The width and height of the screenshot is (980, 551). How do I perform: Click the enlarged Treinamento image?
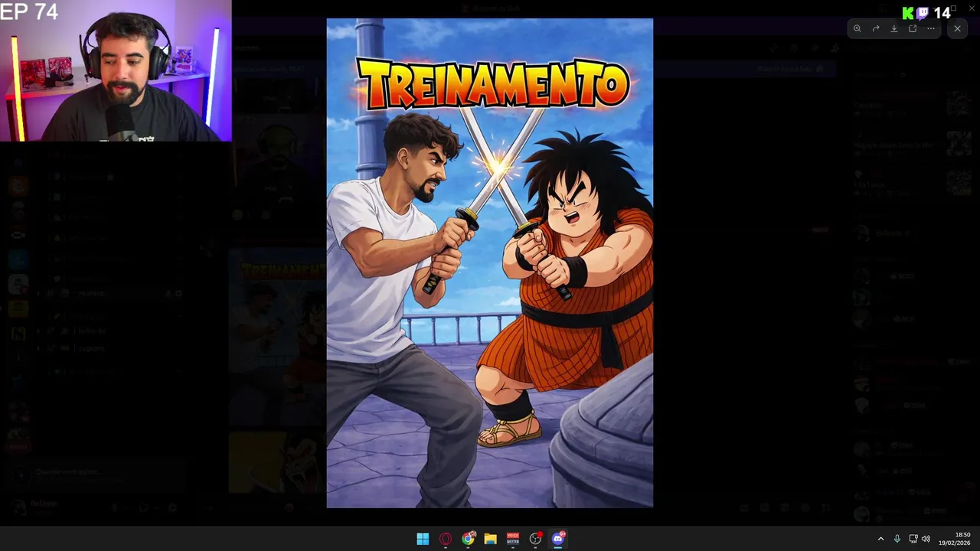pos(490,263)
